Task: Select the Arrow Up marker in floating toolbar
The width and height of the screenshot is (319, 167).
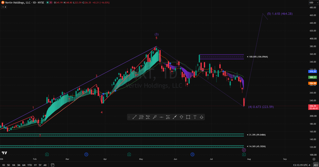Action: pos(202,117)
